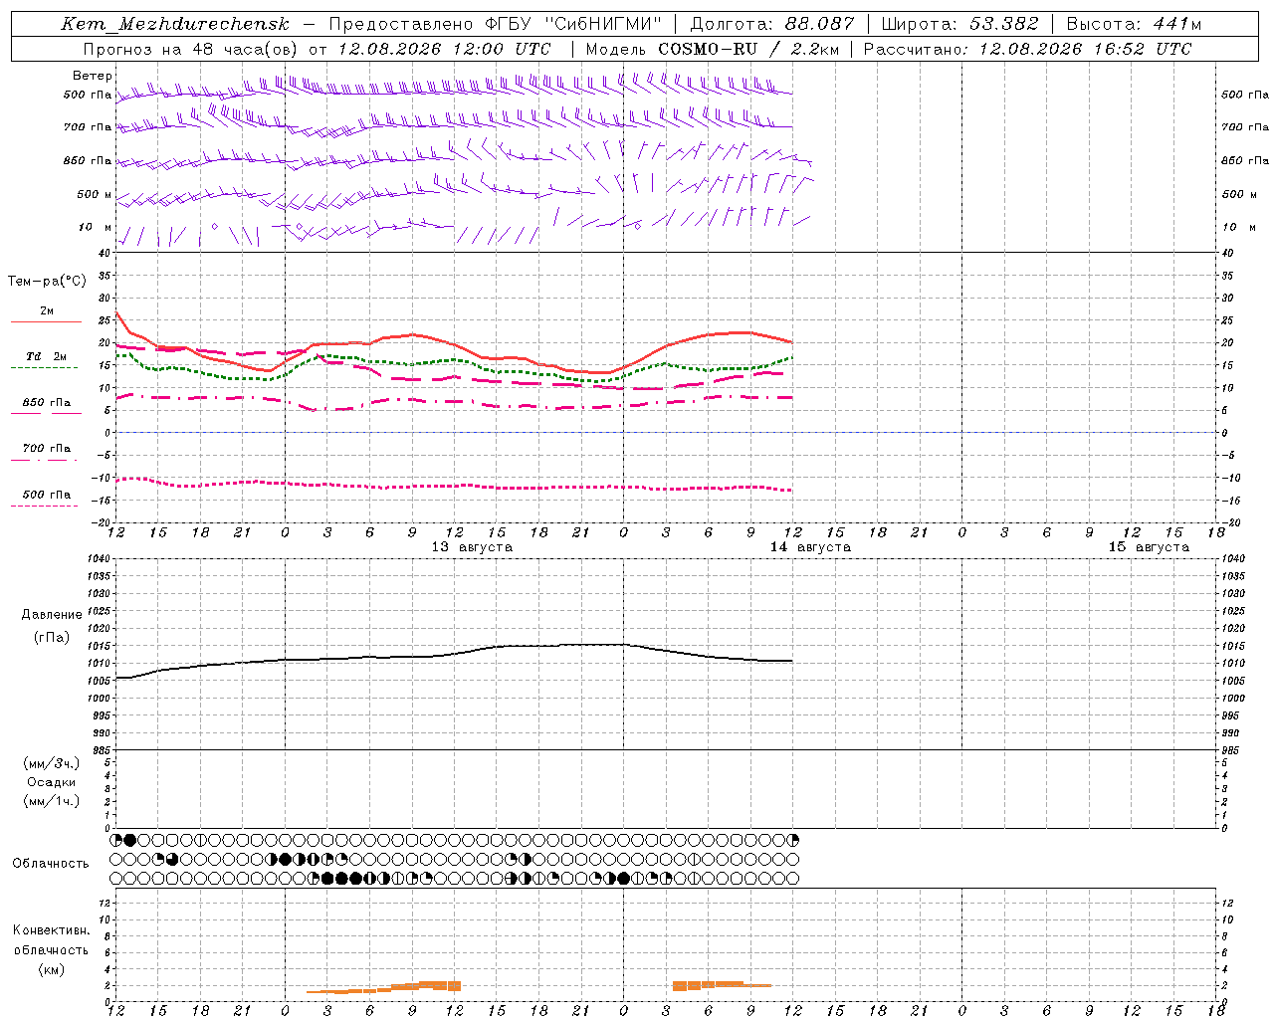
Task: Click the 13 августа date label
Action: tap(472, 546)
